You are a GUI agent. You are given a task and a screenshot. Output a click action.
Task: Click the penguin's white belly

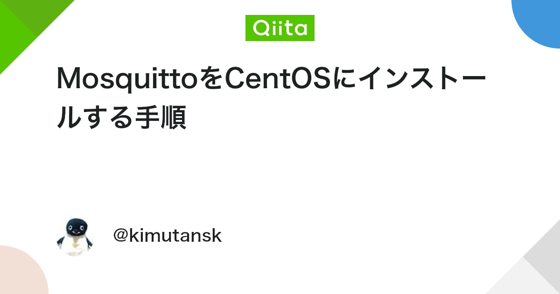(x=76, y=245)
